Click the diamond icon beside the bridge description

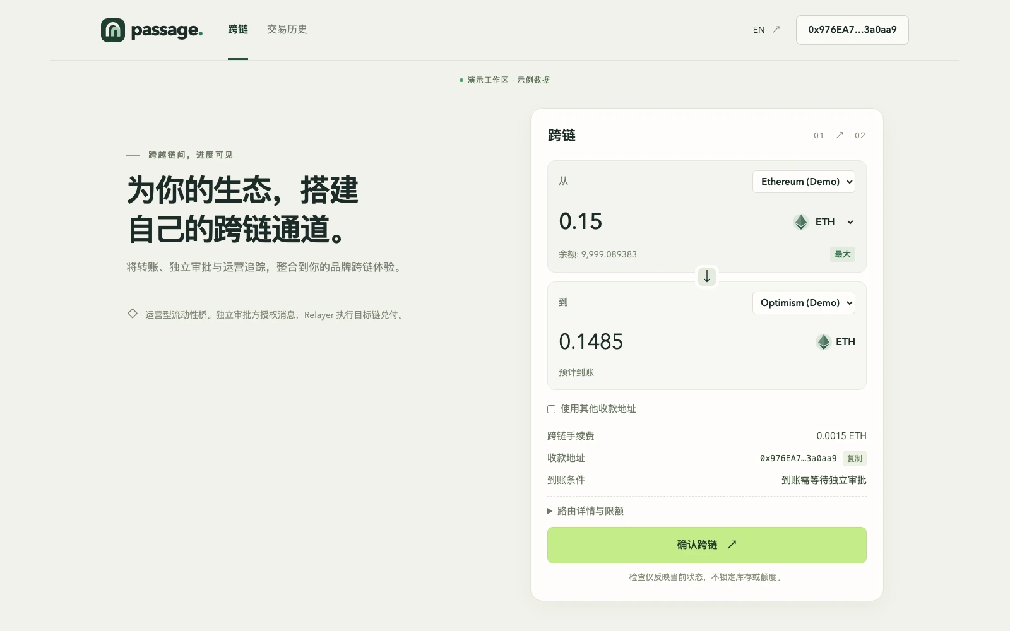133,314
